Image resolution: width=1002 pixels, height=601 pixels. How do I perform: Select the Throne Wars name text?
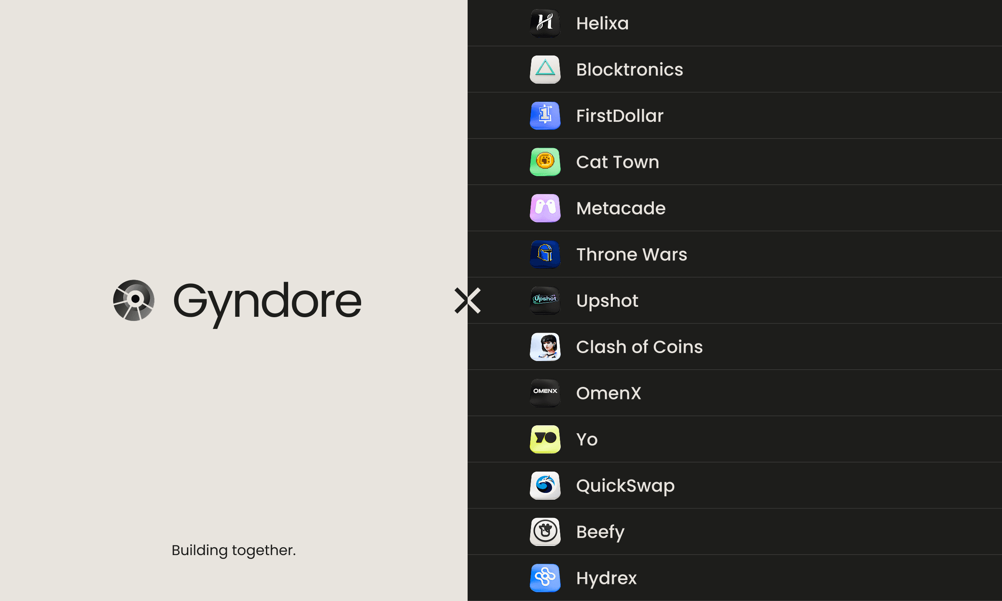tap(632, 255)
